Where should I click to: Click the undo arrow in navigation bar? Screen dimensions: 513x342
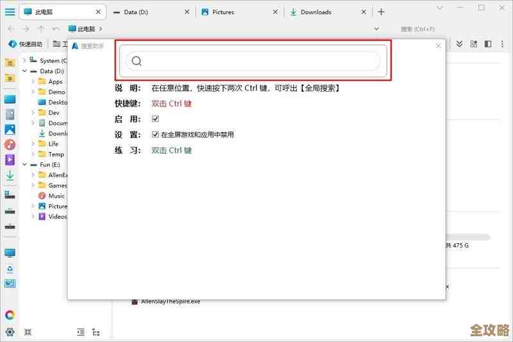coord(56,29)
